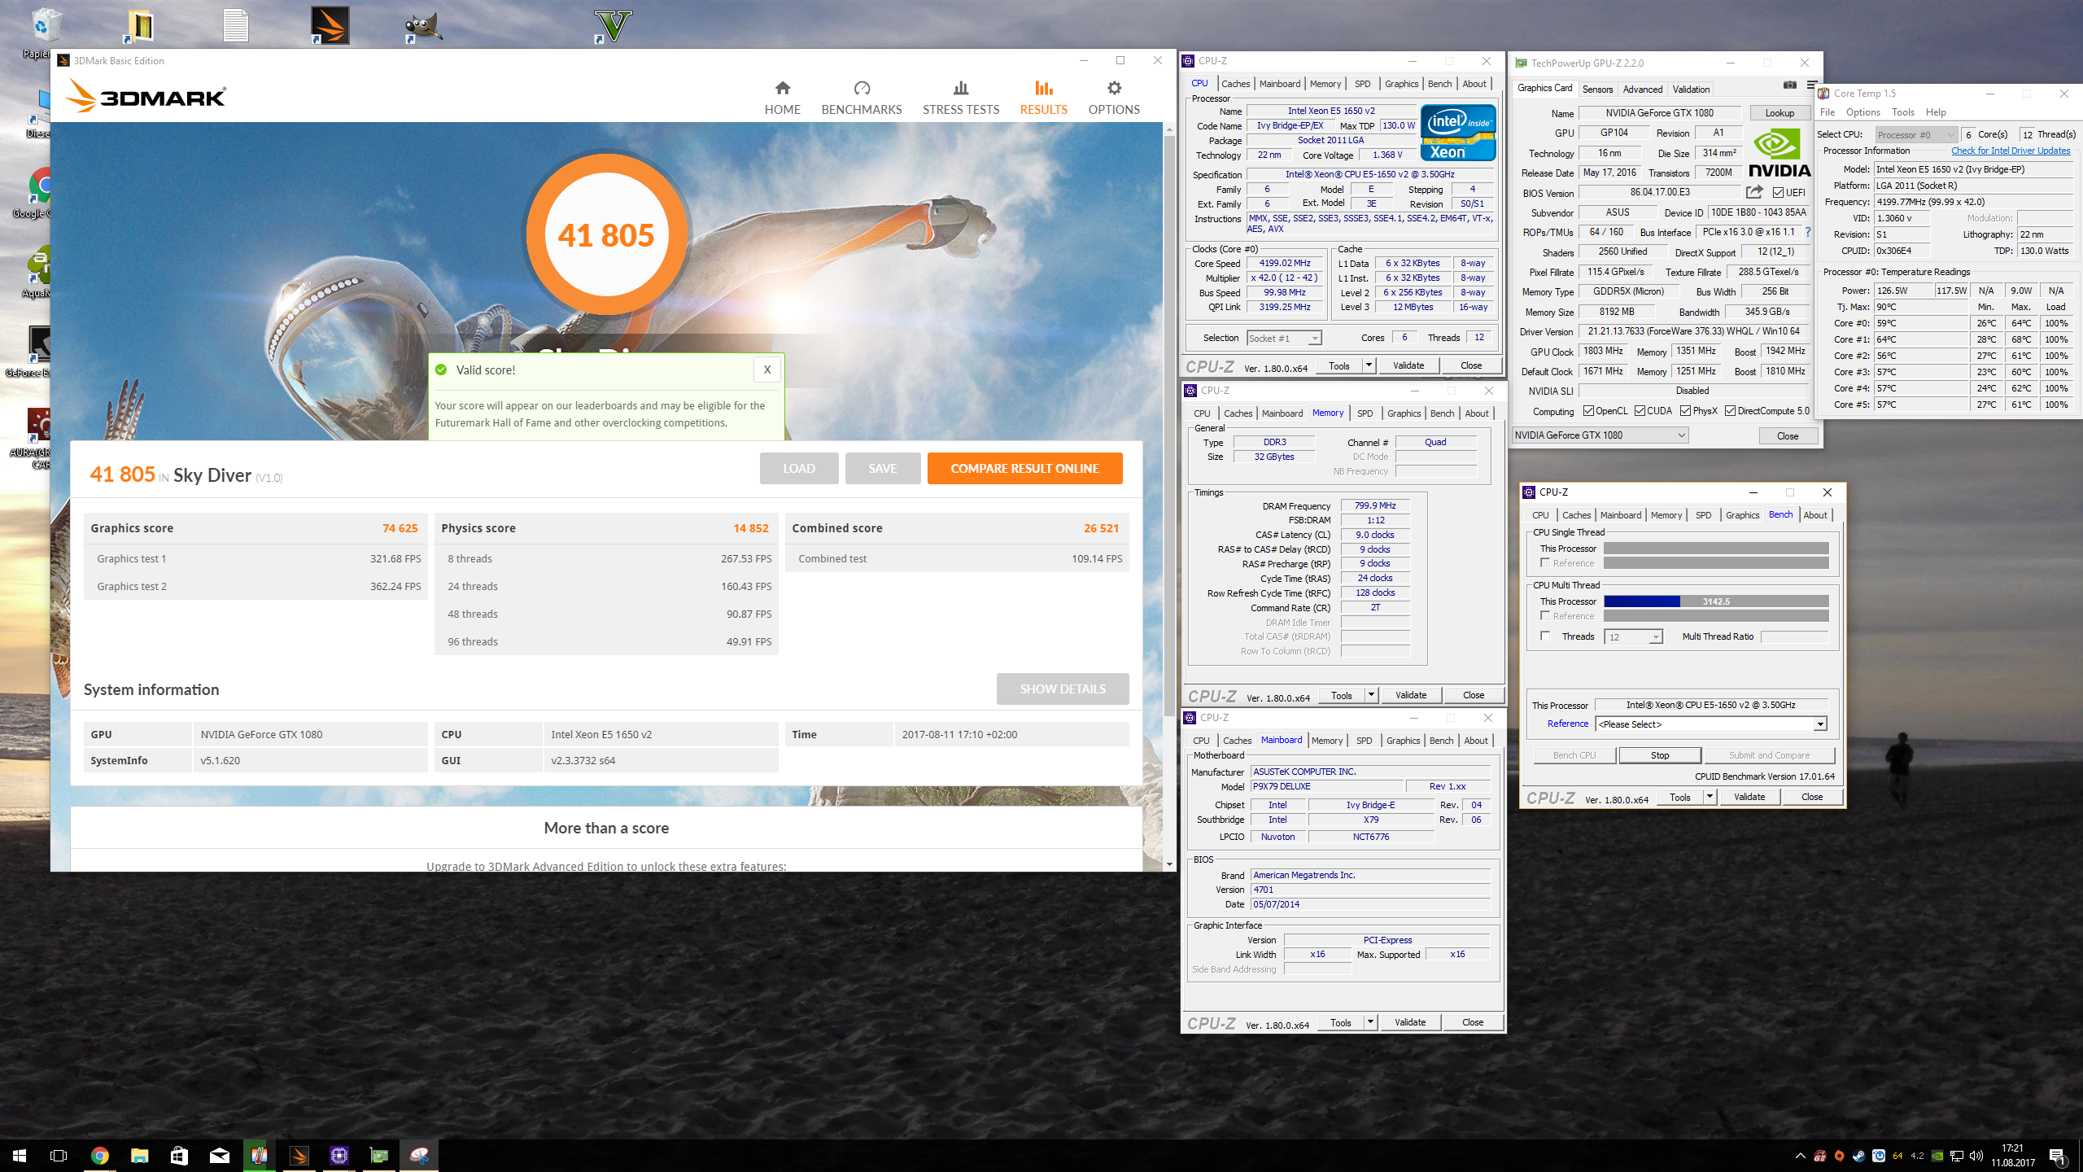The height and width of the screenshot is (1172, 2083).
Task: Open the GPU-Z hamburger menu icon
Action: [x=1810, y=85]
